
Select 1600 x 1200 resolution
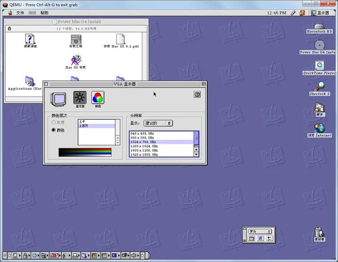pyautogui.click(x=161, y=150)
